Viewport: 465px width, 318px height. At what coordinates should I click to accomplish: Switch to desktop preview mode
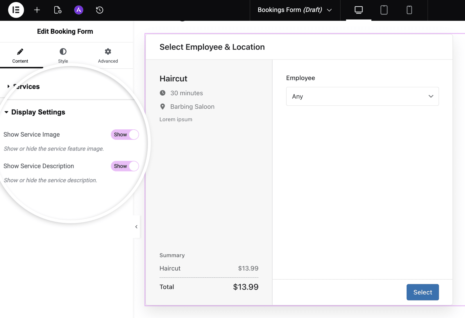coord(358,10)
